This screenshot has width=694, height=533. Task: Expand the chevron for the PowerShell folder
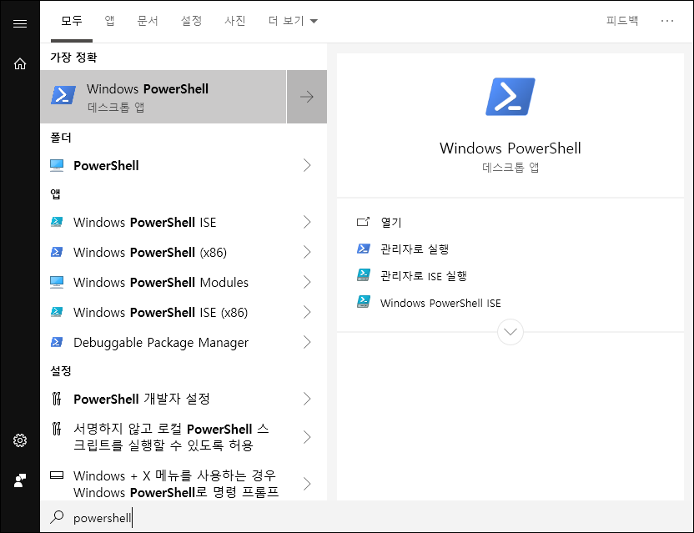pyautogui.click(x=307, y=165)
